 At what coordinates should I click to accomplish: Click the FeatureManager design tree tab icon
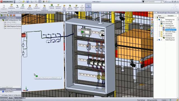2,15
